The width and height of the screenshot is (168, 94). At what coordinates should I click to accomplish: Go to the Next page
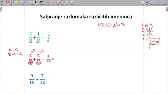coord(67,3)
